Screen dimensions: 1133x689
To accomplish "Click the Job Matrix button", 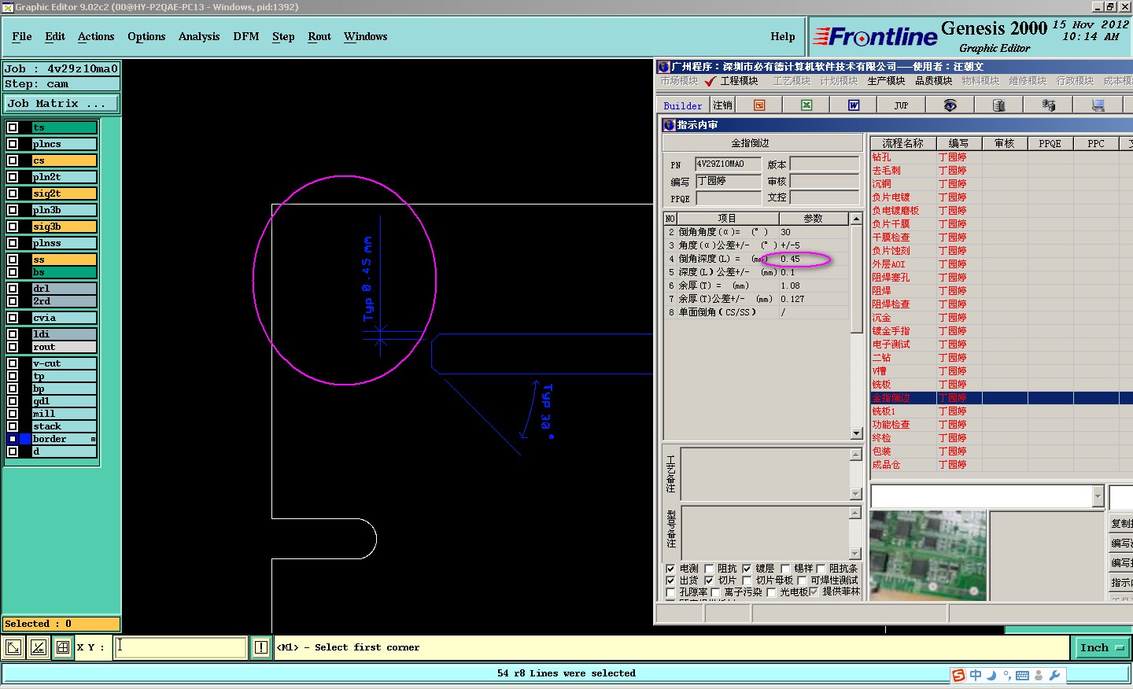I will 61,103.
